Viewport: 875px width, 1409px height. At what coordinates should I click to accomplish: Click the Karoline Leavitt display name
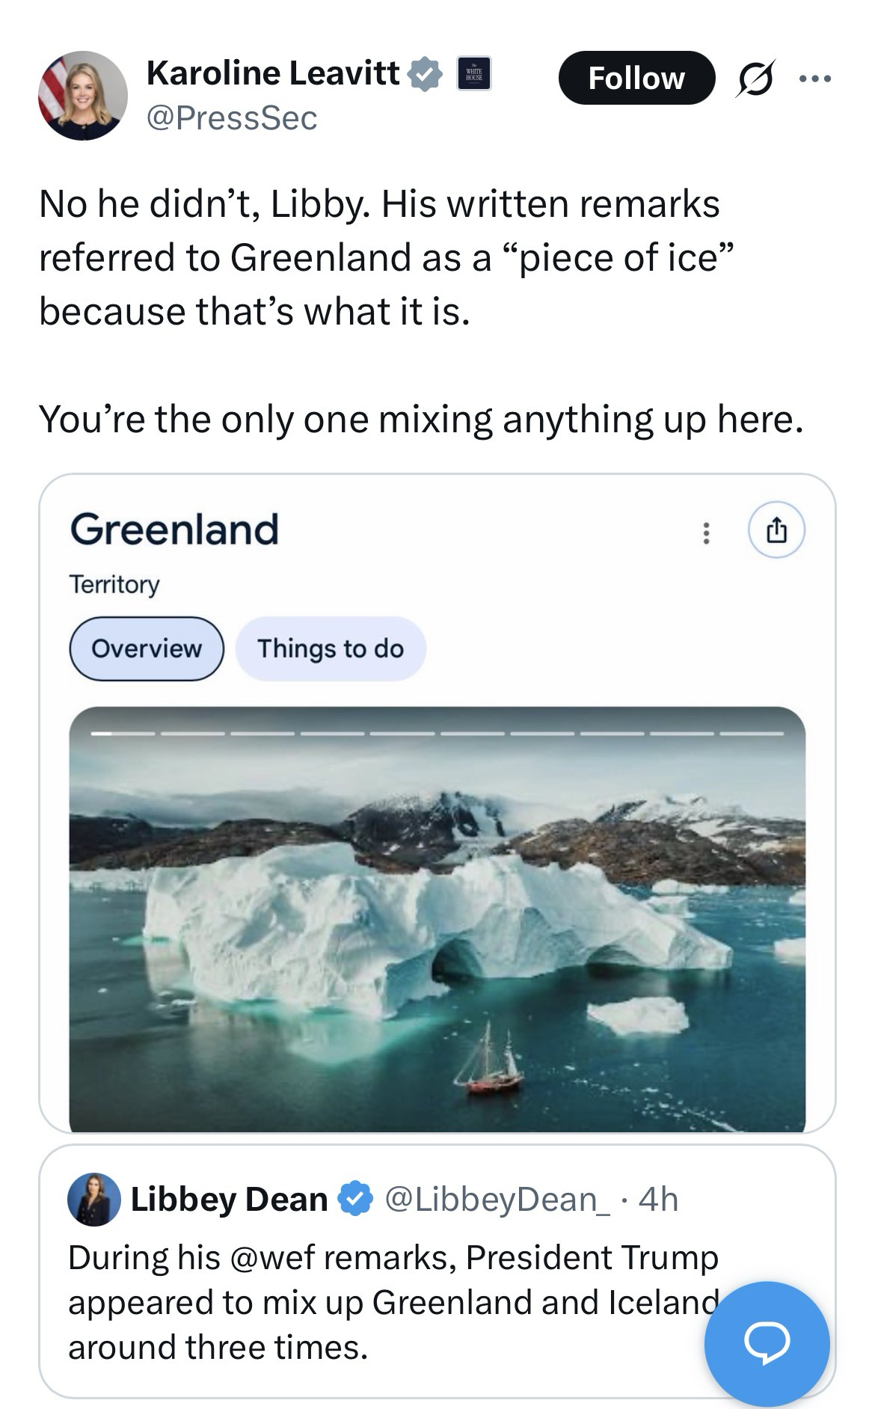pyautogui.click(x=273, y=73)
